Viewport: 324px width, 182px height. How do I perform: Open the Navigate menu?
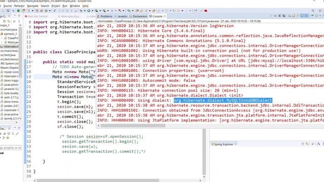tap(32, 6)
